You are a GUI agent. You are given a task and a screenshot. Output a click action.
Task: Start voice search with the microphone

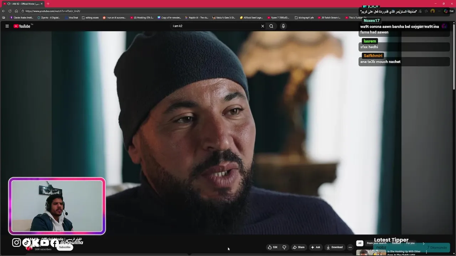pos(283,26)
